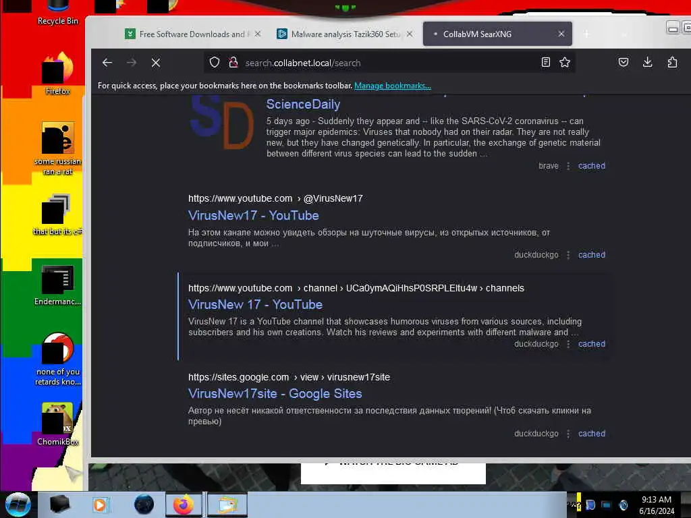Click the Manage bookmarks... link
Screen dimensions: 691x518
[x=392, y=86]
